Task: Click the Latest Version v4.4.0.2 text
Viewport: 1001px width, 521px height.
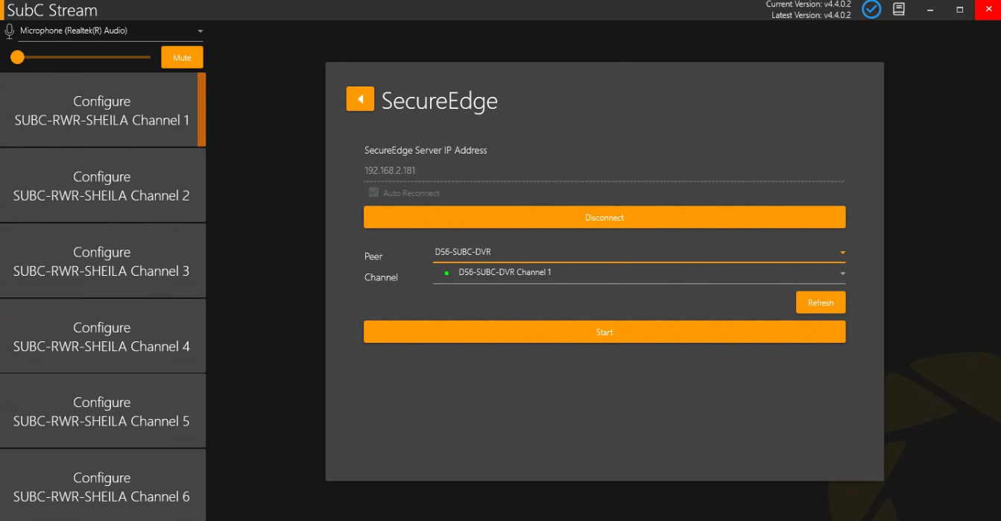Action: click(x=811, y=15)
